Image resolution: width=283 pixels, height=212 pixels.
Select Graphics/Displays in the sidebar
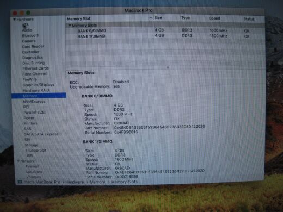pos(39,85)
